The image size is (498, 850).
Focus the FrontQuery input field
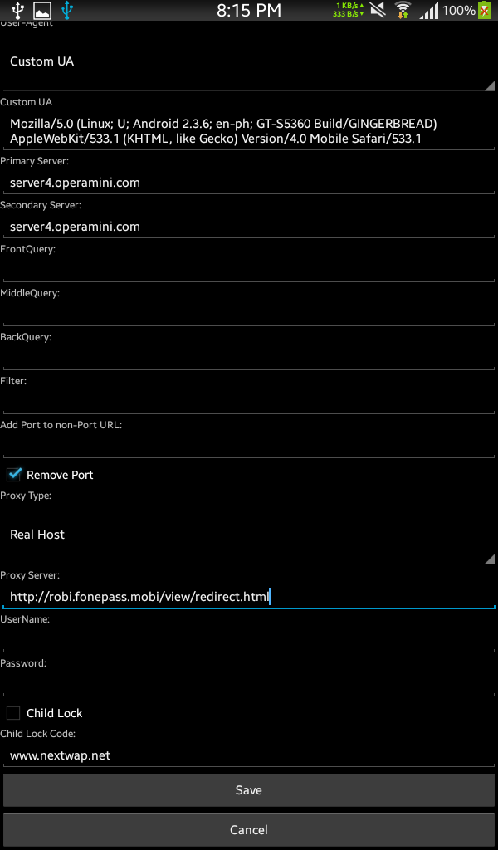point(249,270)
